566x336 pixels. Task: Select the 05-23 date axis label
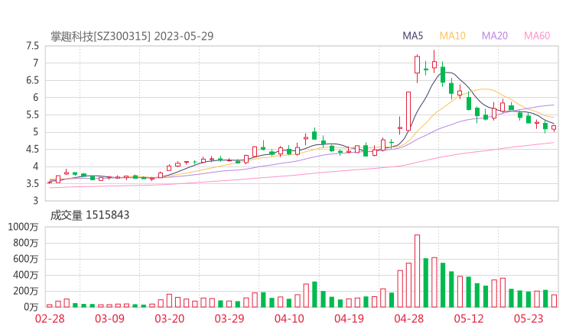point(529,318)
